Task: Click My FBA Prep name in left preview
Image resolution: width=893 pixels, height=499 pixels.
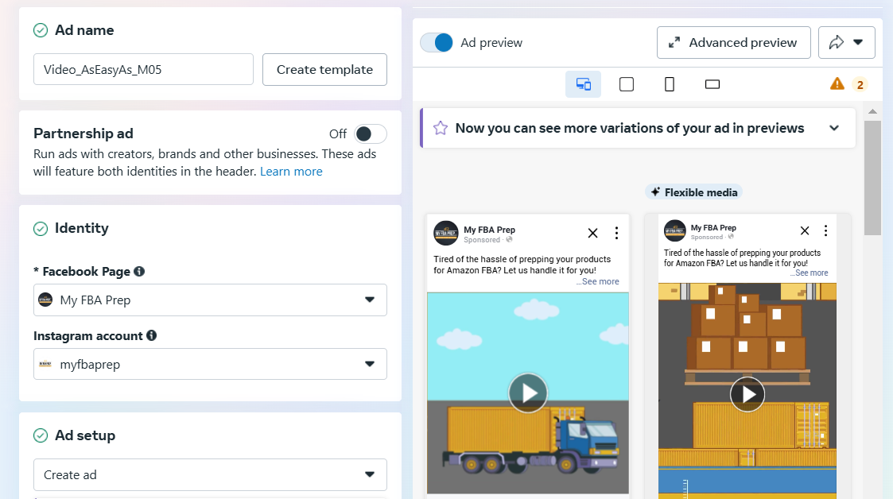Action: 489,230
